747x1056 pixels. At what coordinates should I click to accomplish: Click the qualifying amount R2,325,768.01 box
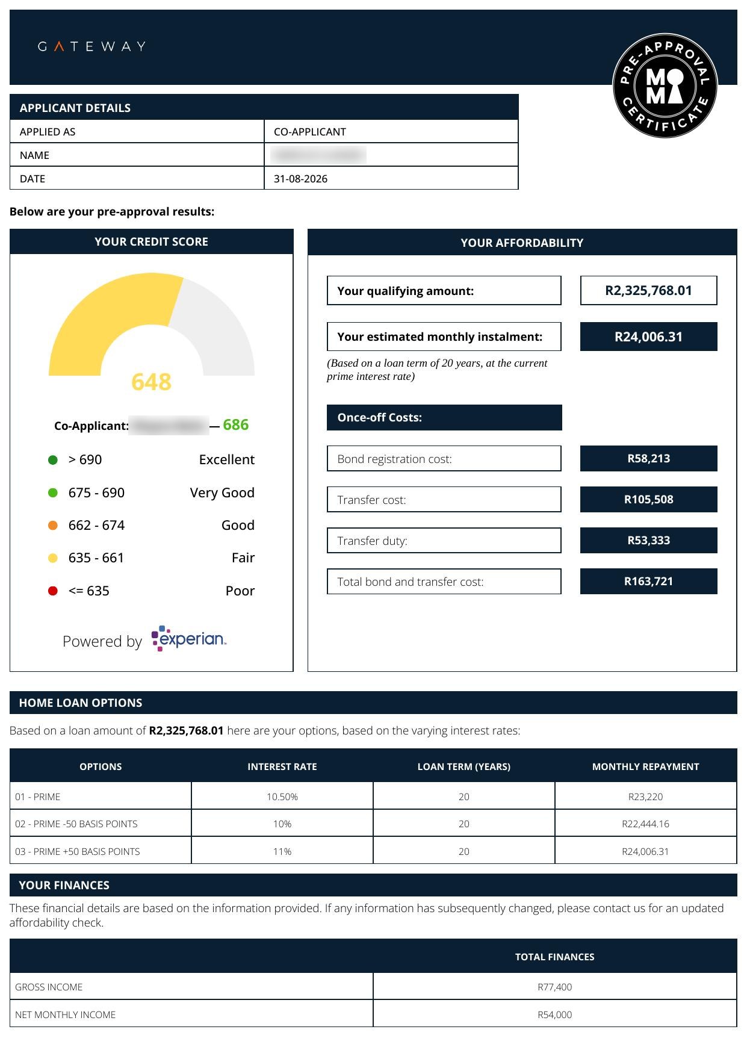pyautogui.click(x=649, y=290)
